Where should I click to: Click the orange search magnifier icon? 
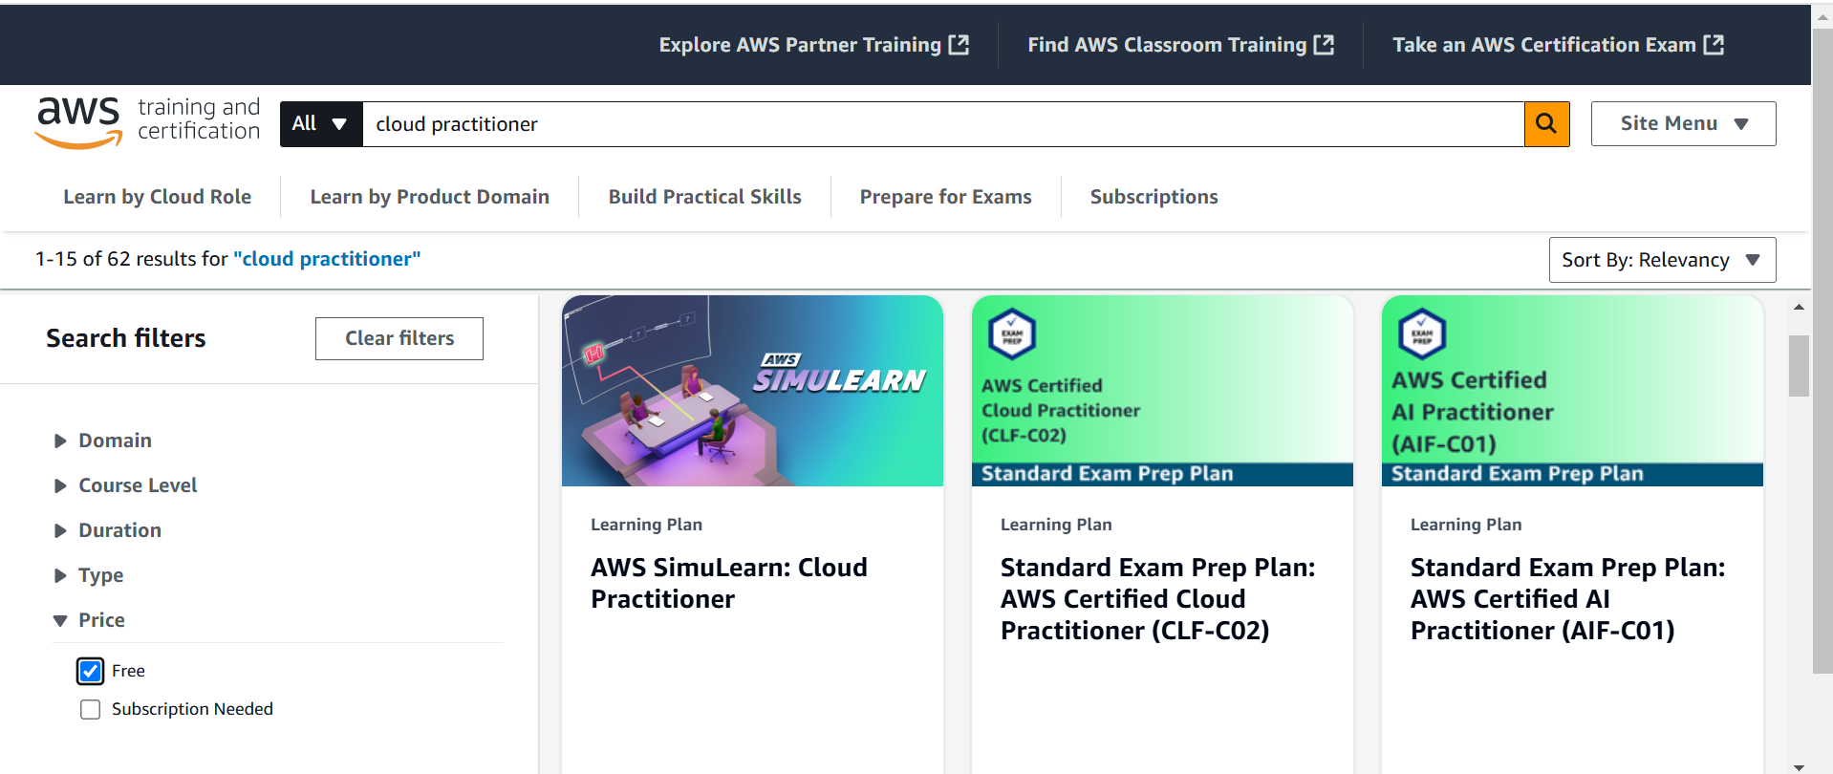tap(1546, 124)
